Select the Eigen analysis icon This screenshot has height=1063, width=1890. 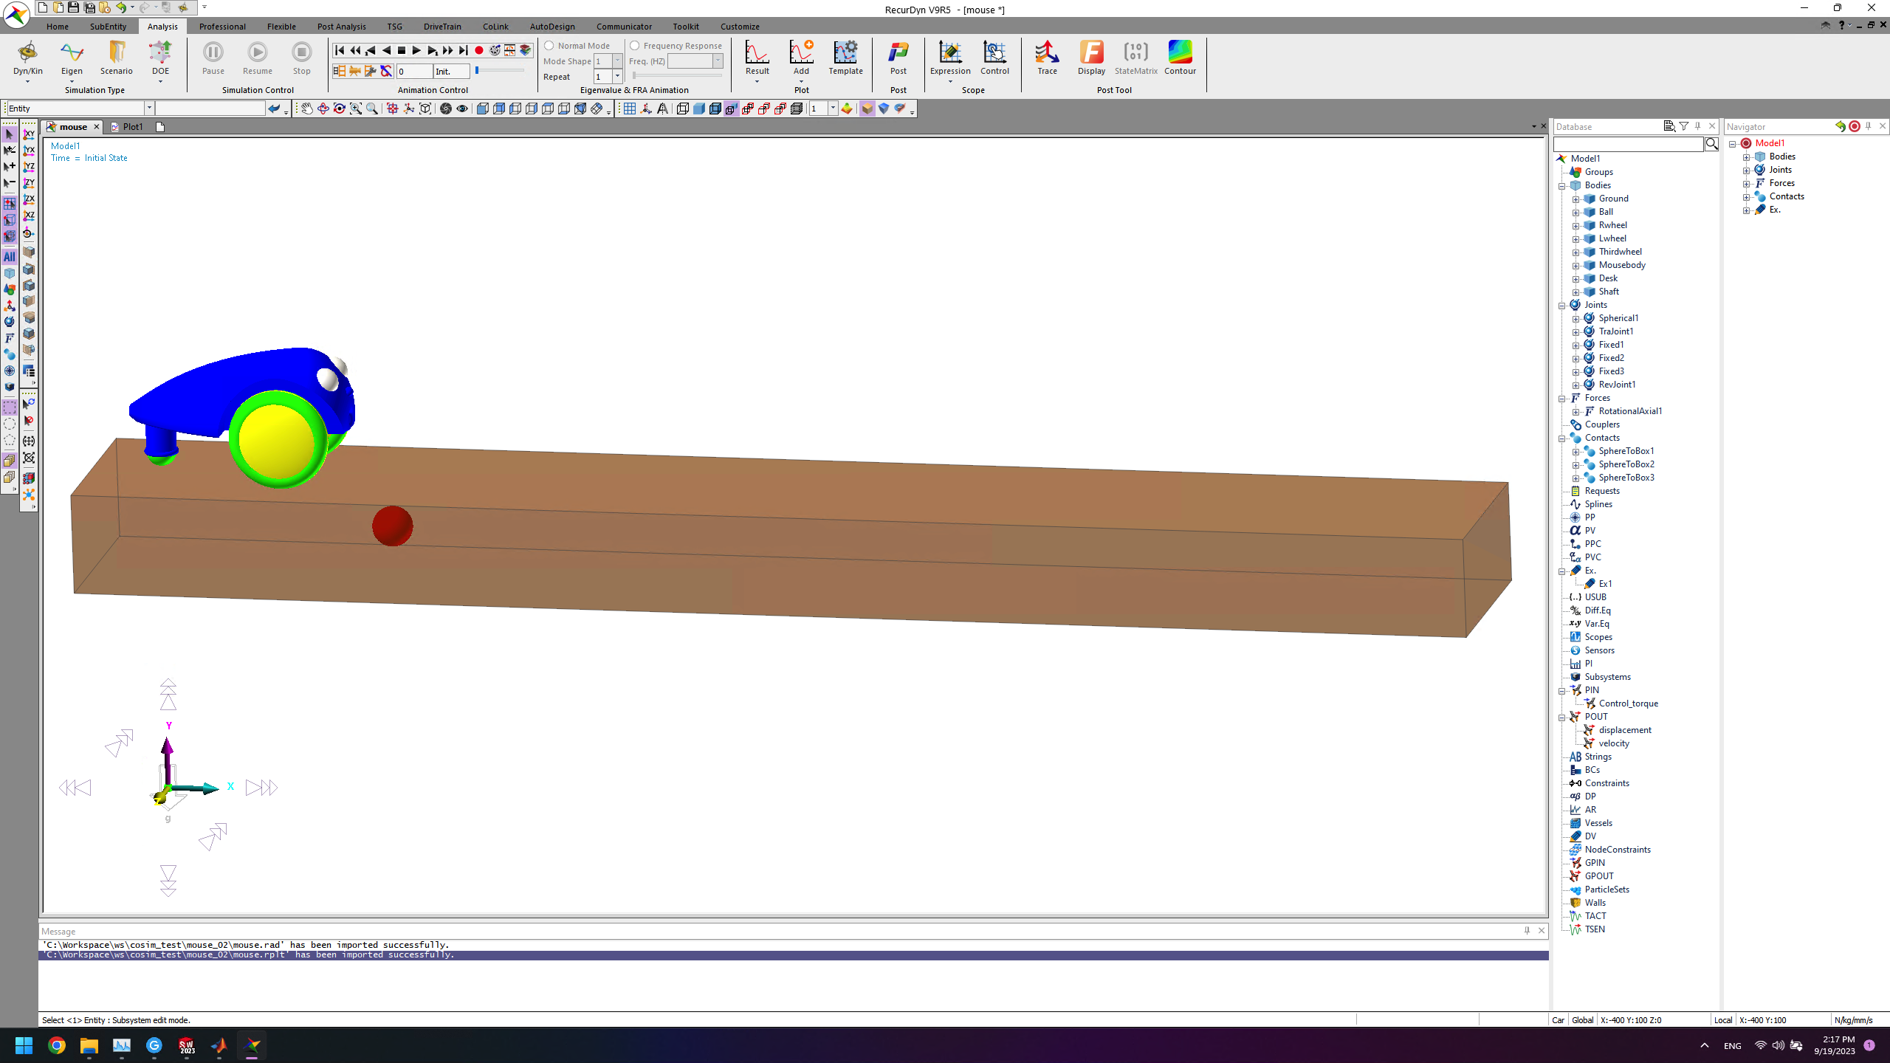click(x=72, y=58)
